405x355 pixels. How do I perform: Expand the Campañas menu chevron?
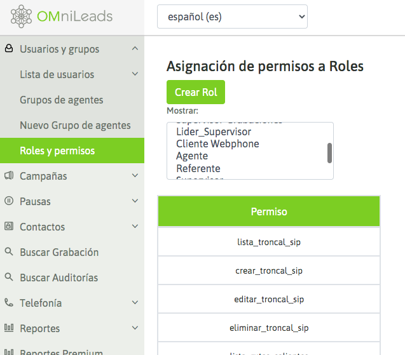coord(135,176)
